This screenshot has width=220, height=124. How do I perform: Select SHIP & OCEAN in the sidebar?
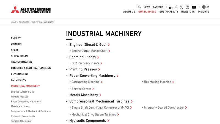point(19,56)
